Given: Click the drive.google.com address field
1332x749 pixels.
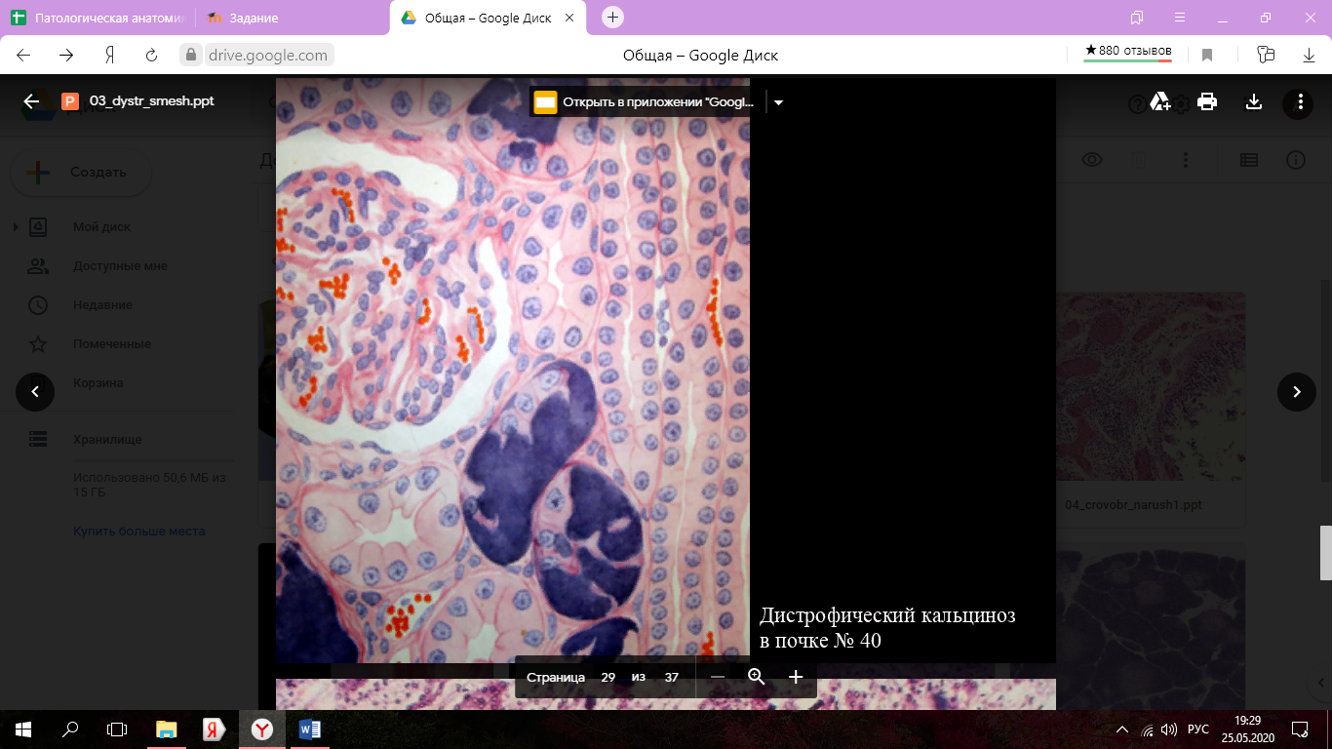Looking at the screenshot, I should pos(268,56).
